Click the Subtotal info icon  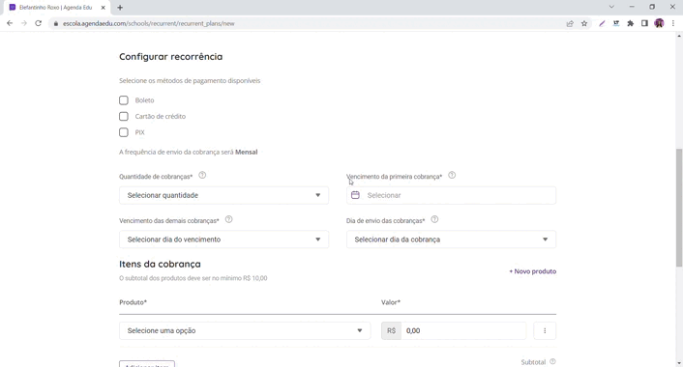tap(552, 361)
